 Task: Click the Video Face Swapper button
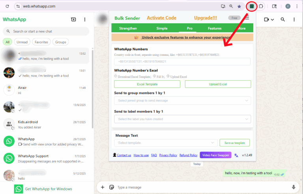[x=215, y=155]
